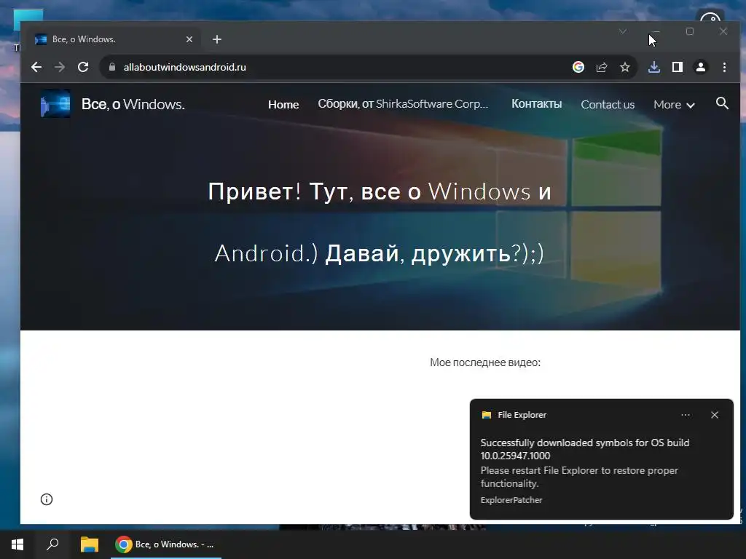Open the Windows Start menu
This screenshot has width=746, height=559.
click(x=17, y=544)
